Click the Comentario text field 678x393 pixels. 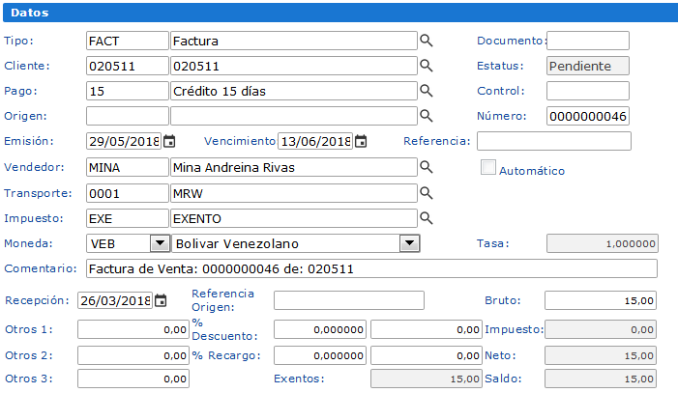(371, 268)
